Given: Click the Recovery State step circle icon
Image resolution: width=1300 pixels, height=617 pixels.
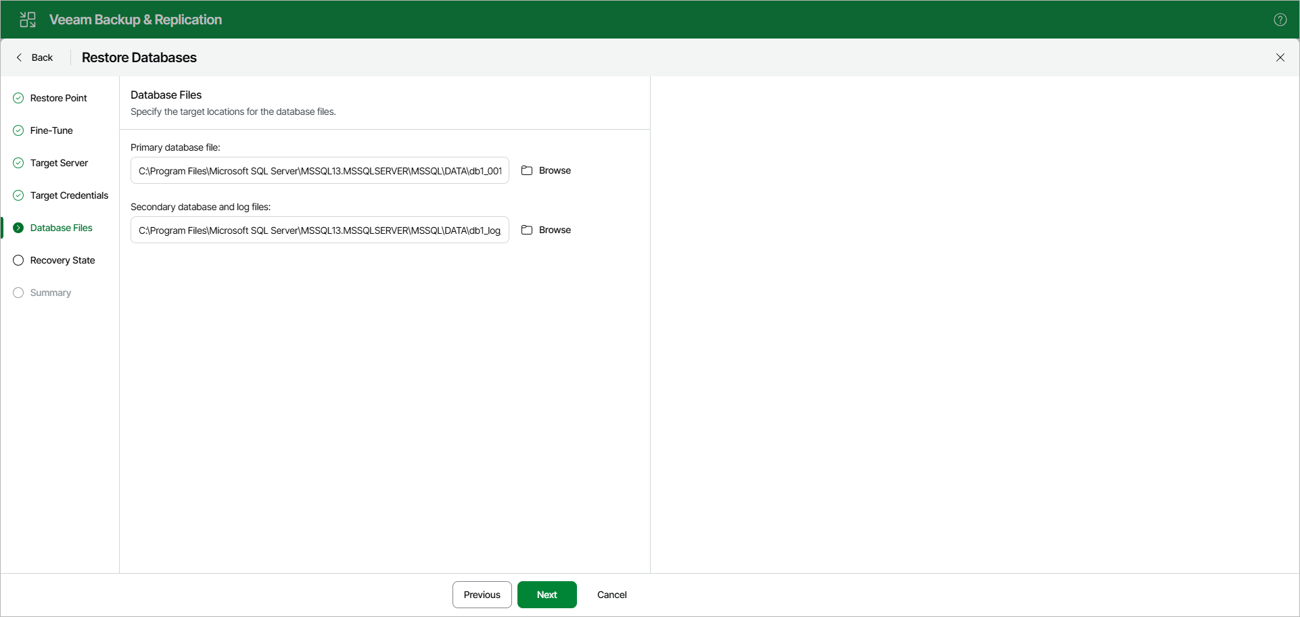Looking at the screenshot, I should [x=18, y=260].
